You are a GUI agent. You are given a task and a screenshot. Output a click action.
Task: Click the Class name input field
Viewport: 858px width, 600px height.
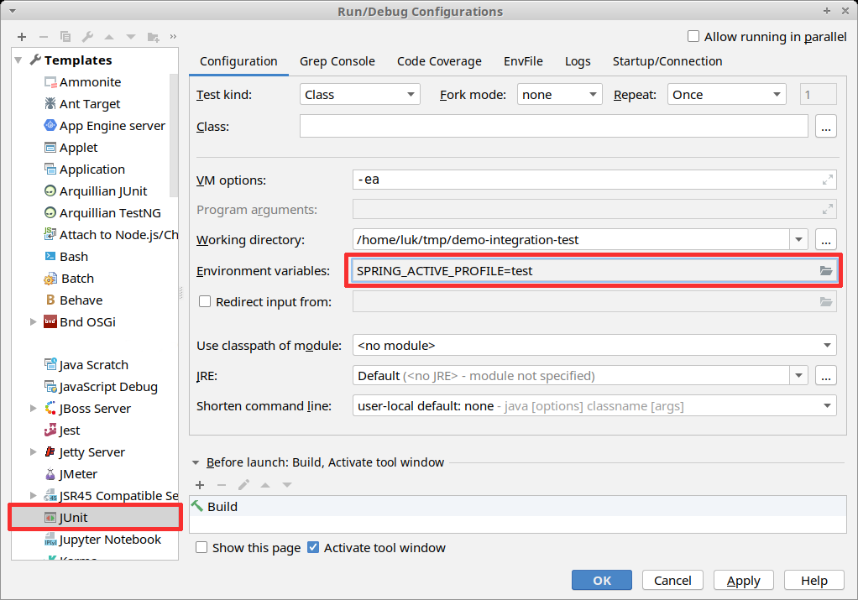[553, 127]
